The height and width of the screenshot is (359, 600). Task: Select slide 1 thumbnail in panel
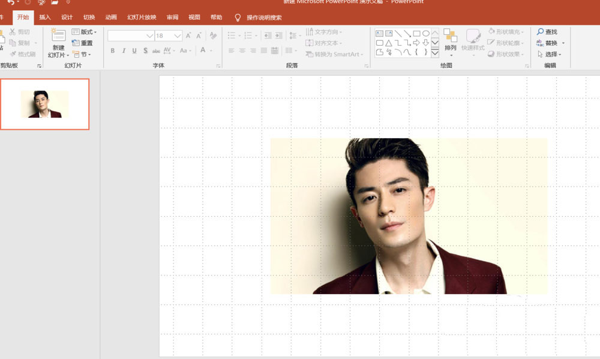45,104
